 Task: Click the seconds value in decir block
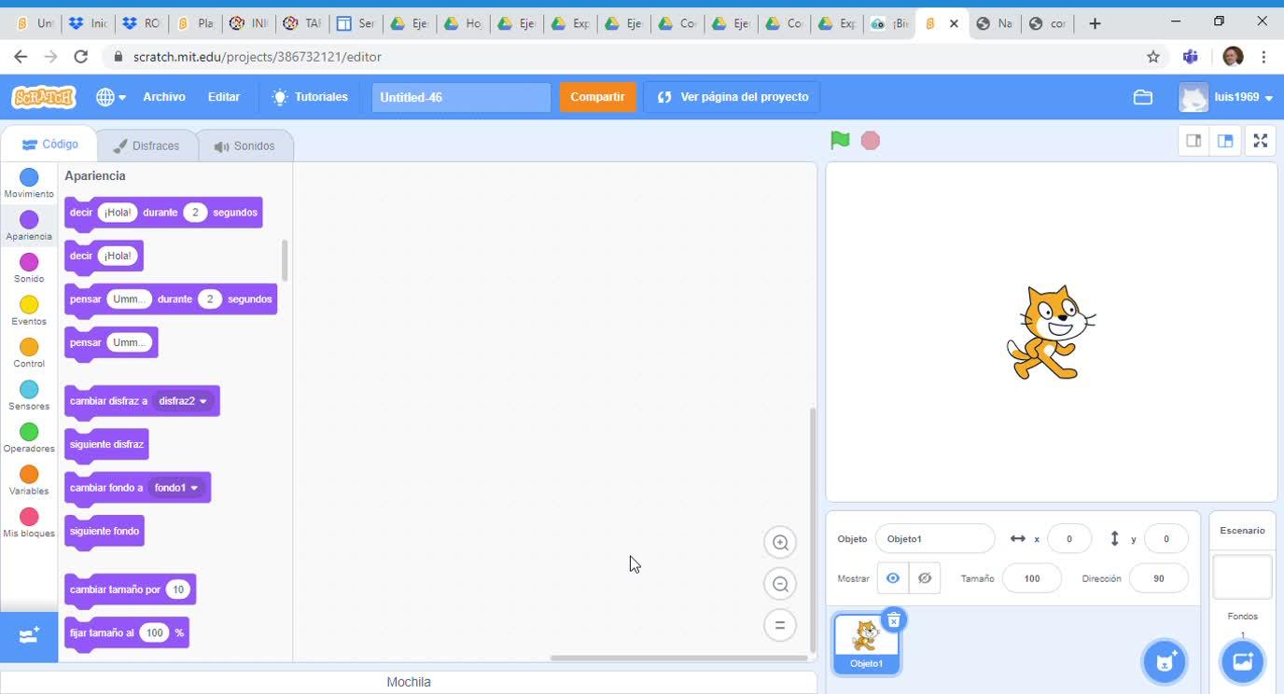(x=195, y=213)
